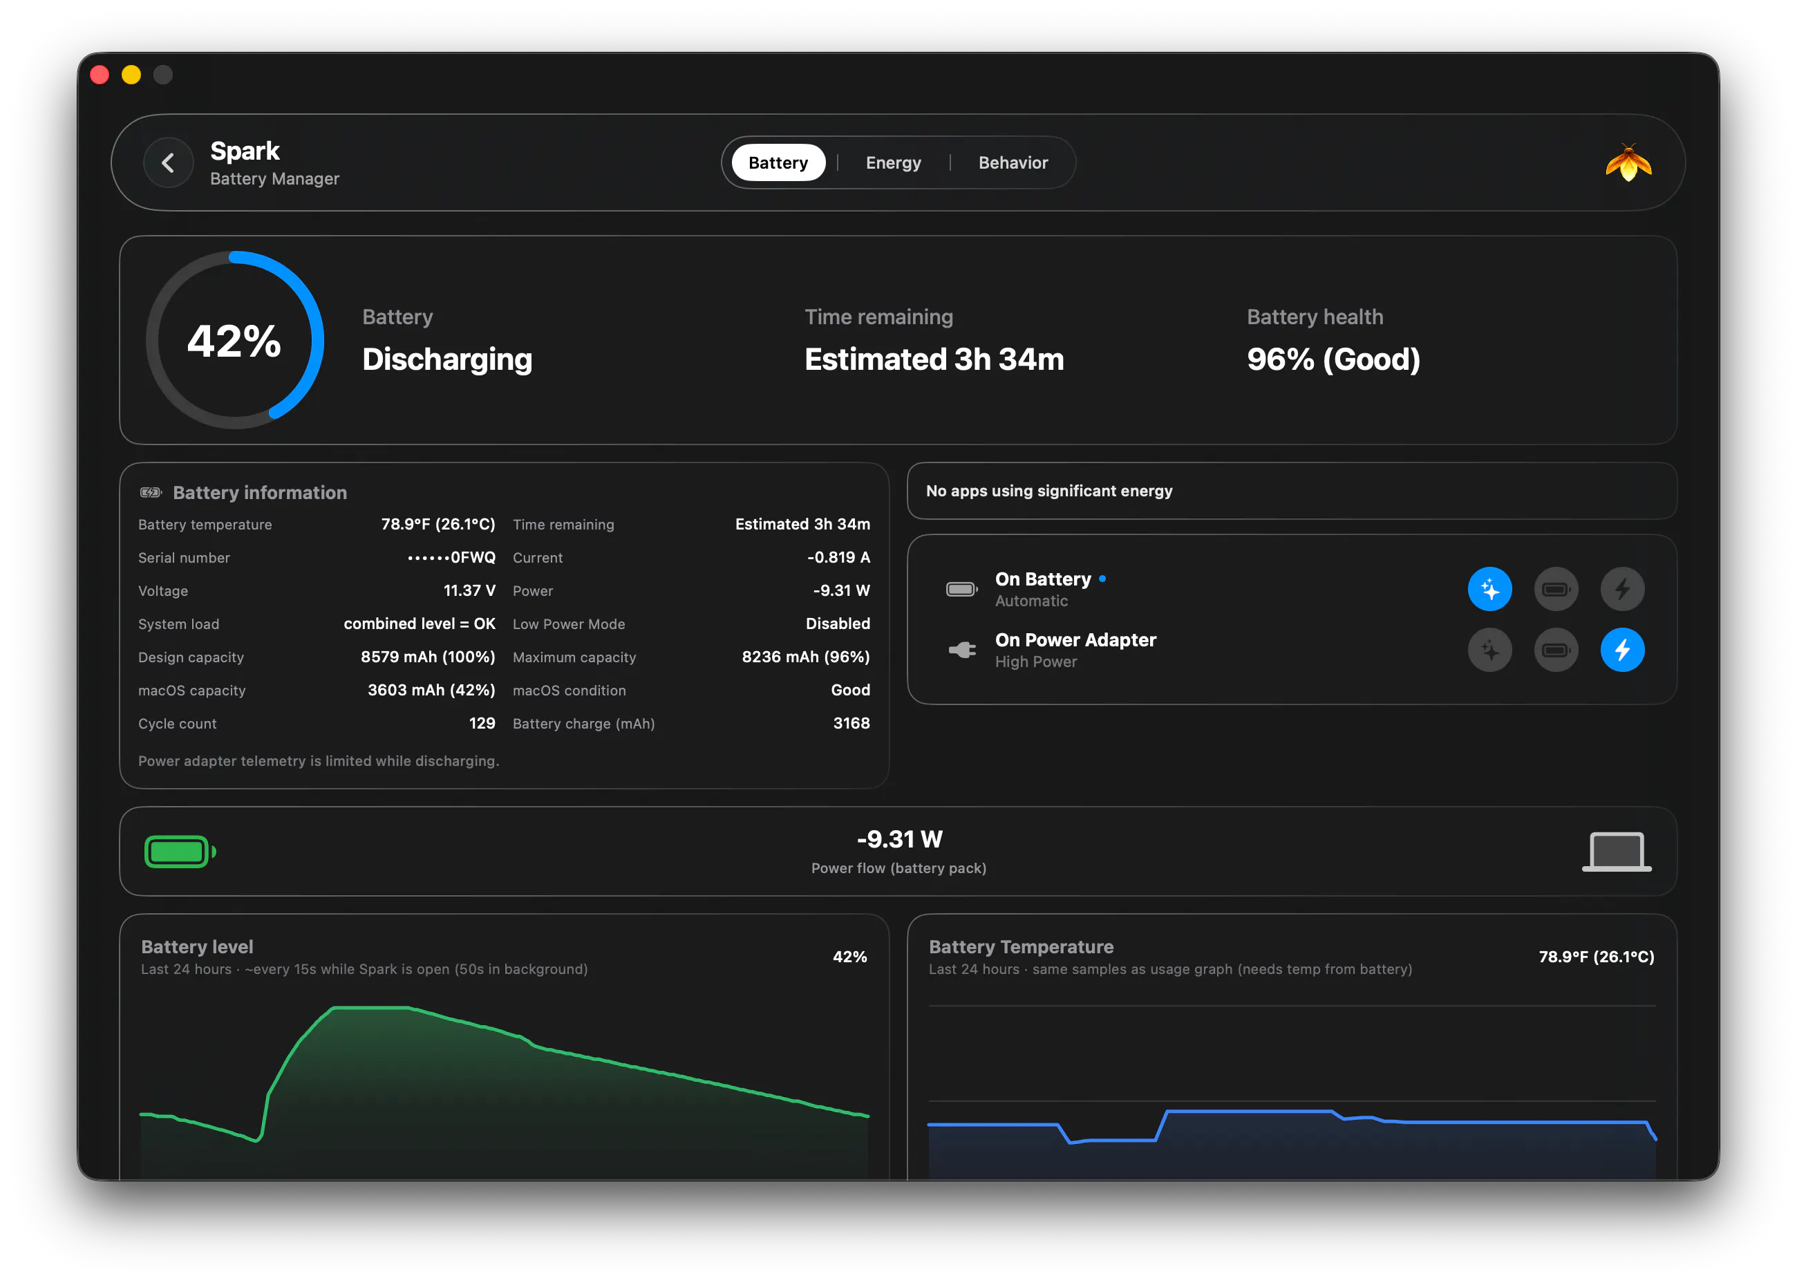
Task: Switch to the Behavior tab
Action: pyautogui.click(x=1013, y=162)
